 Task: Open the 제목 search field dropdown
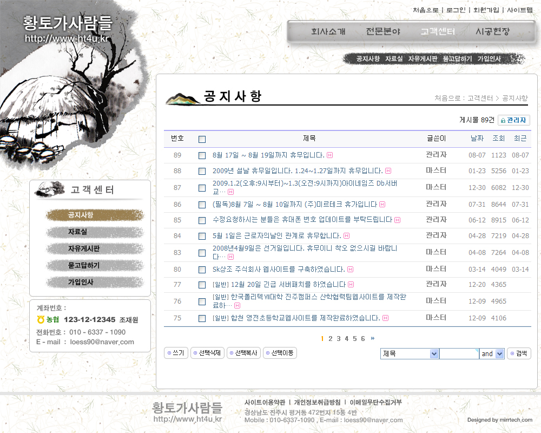434,354
